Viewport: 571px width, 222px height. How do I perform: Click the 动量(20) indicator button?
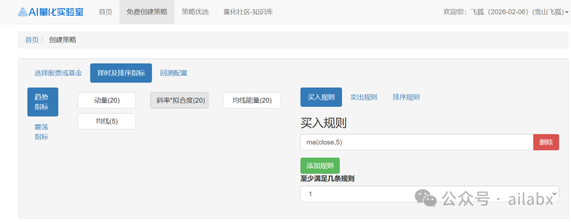click(x=107, y=100)
